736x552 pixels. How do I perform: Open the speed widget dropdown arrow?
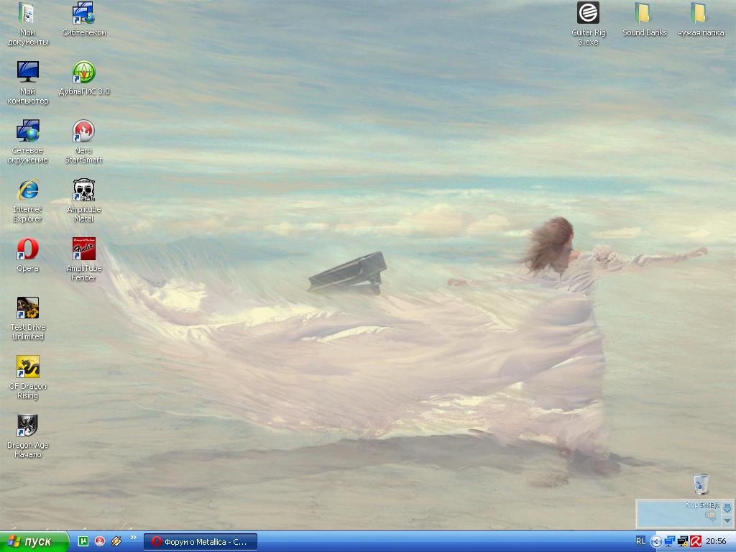click(x=727, y=520)
